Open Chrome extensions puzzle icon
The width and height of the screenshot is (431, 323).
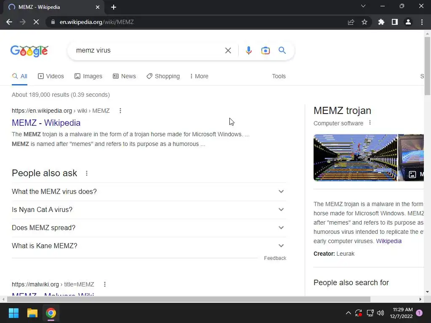(x=381, y=22)
